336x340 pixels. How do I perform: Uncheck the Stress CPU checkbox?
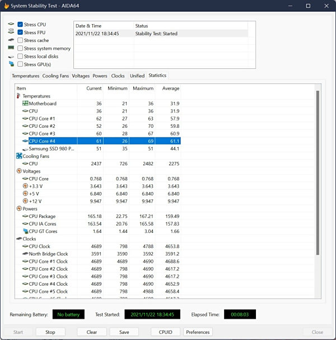click(20, 25)
